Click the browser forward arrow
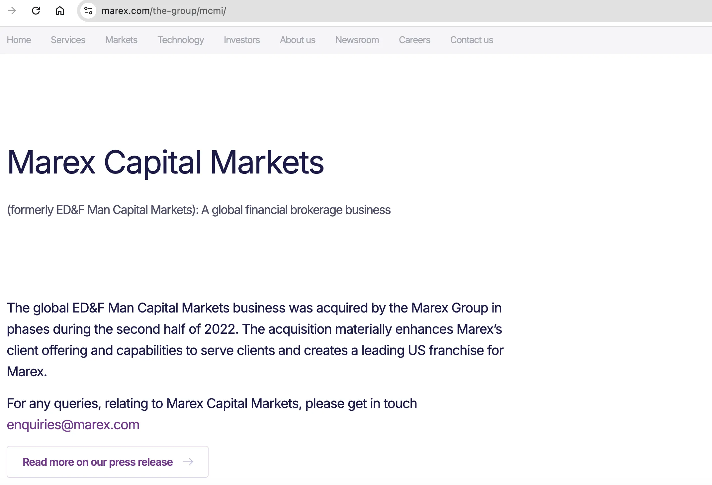The height and width of the screenshot is (485, 712). tap(12, 11)
